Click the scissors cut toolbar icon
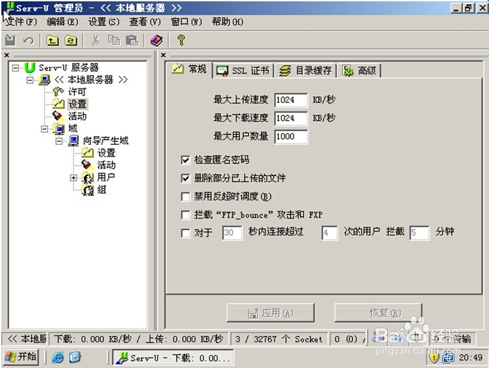The width and height of the screenshot is (489, 368). tap(95, 41)
